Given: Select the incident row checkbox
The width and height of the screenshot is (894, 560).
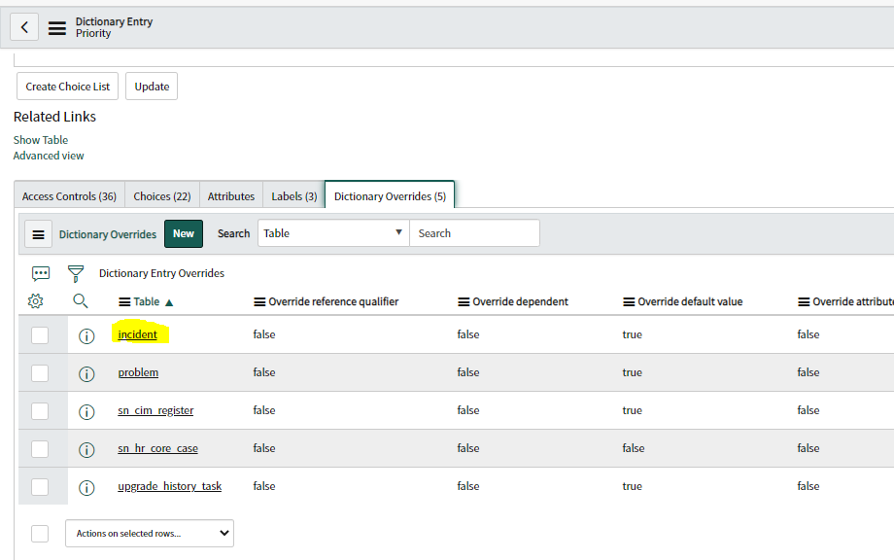Looking at the screenshot, I should coord(40,335).
